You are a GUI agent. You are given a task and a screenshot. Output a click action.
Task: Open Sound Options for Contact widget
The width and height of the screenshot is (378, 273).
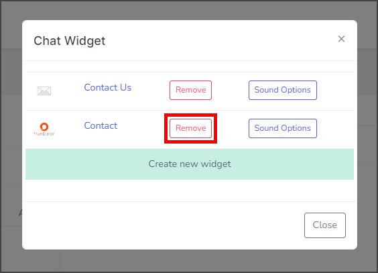(283, 128)
